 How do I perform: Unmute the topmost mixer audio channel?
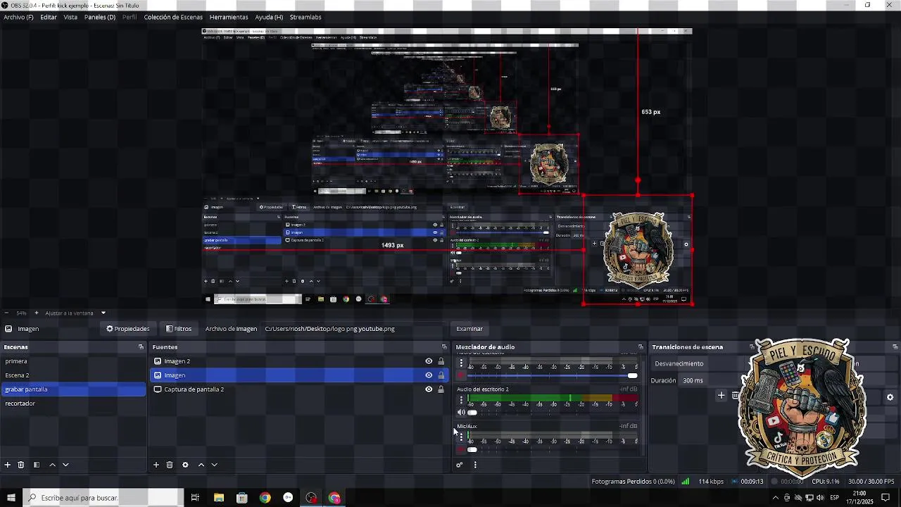(x=461, y=375)
